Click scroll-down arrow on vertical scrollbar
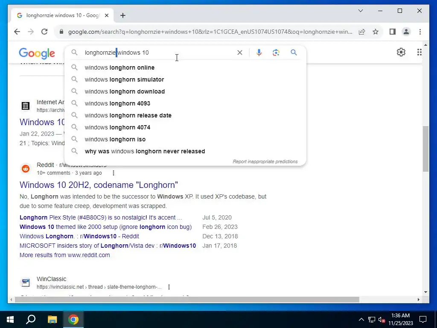437x328 pixels. click(x=425, y=292)
